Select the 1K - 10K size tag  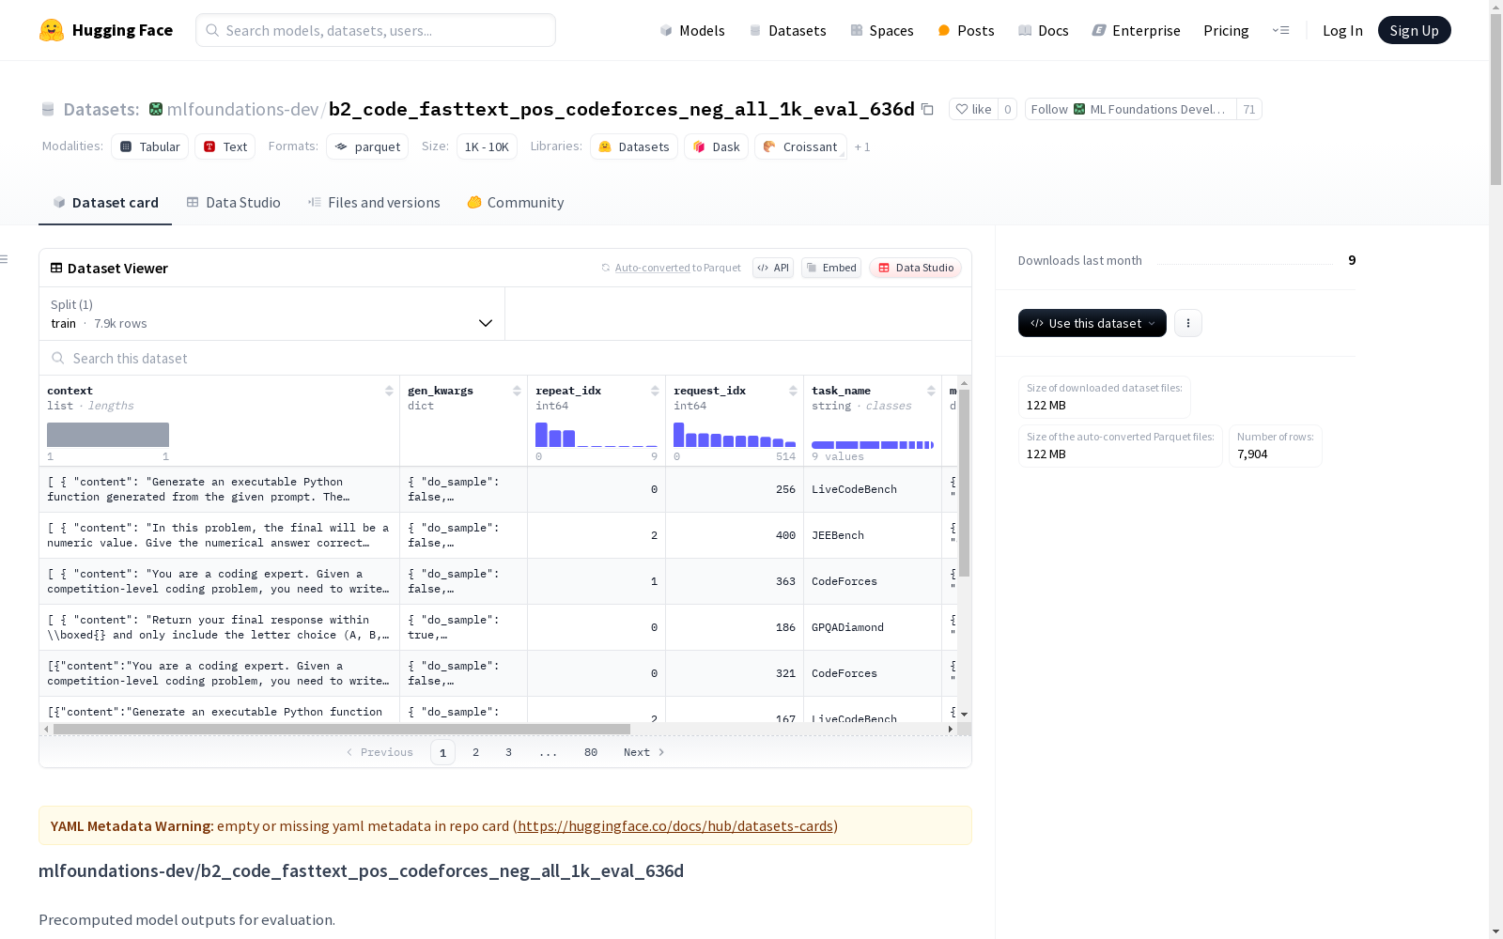pyautogui.click(x=487, y=146)
